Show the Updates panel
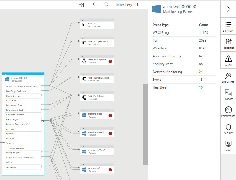 pyautogui.click(x=228, y=146)
